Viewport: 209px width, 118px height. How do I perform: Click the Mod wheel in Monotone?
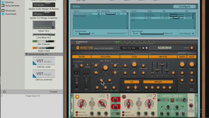click(x=86, y=83)
